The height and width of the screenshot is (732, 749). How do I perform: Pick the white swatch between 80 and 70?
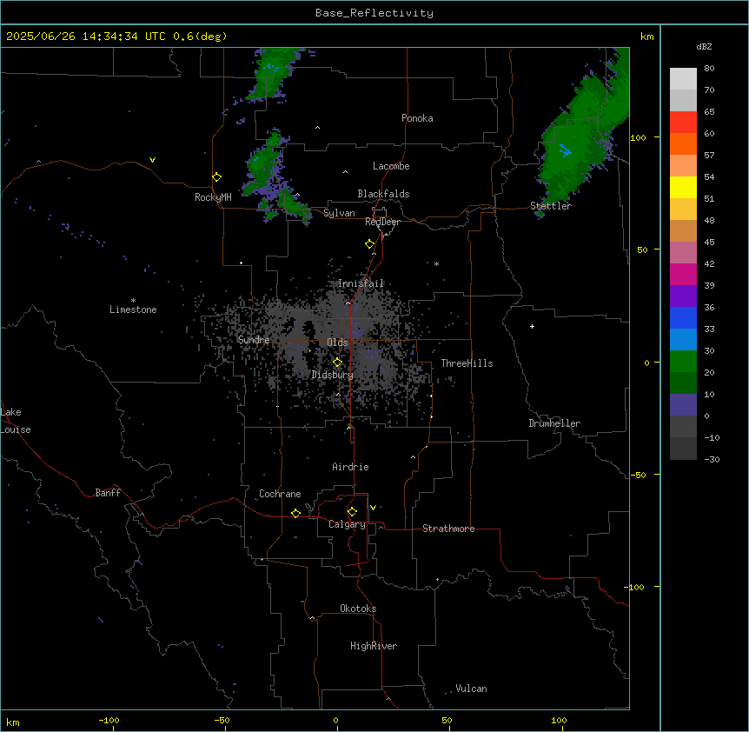(x=683, y=79)
